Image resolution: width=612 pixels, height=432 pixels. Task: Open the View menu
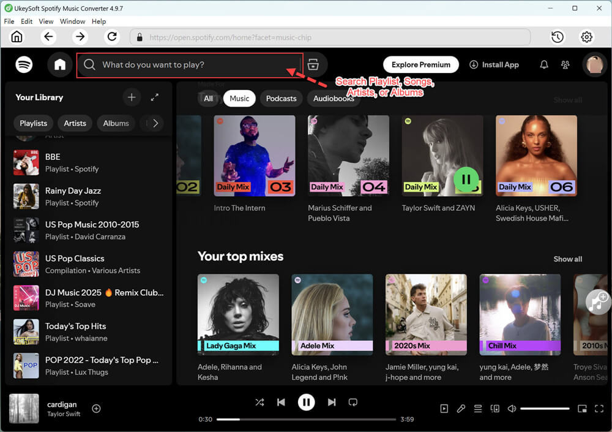(46, 21)
